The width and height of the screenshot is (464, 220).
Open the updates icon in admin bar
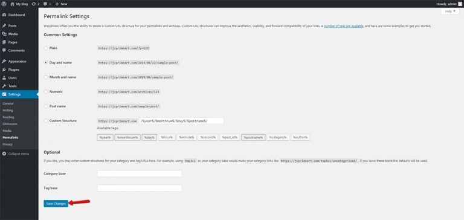(34, 4)
